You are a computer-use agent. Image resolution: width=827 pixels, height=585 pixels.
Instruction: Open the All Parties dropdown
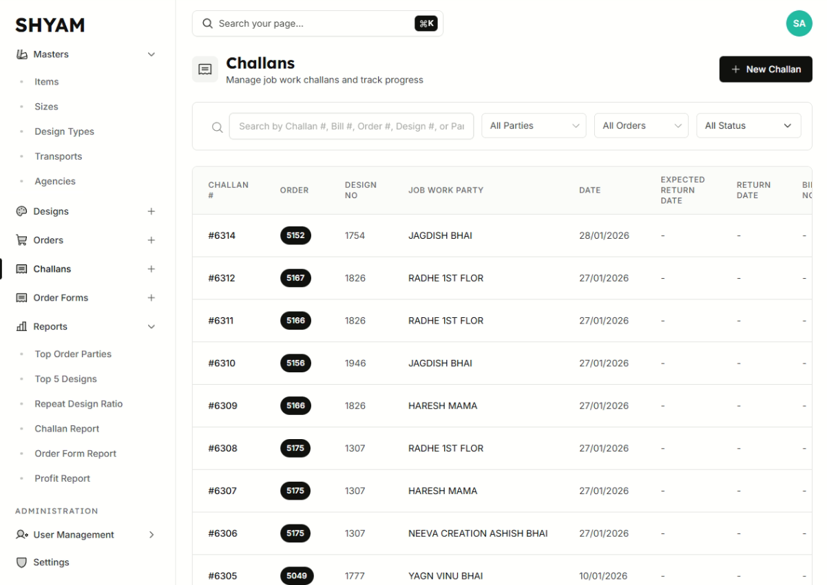click(x=534, y=126)
